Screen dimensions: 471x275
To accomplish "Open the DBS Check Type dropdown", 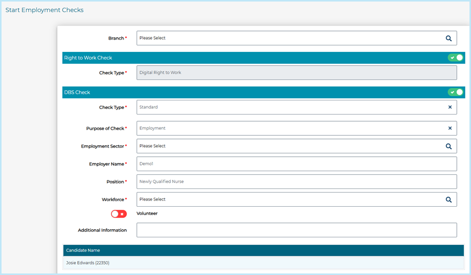I will [x=296, y=107].
